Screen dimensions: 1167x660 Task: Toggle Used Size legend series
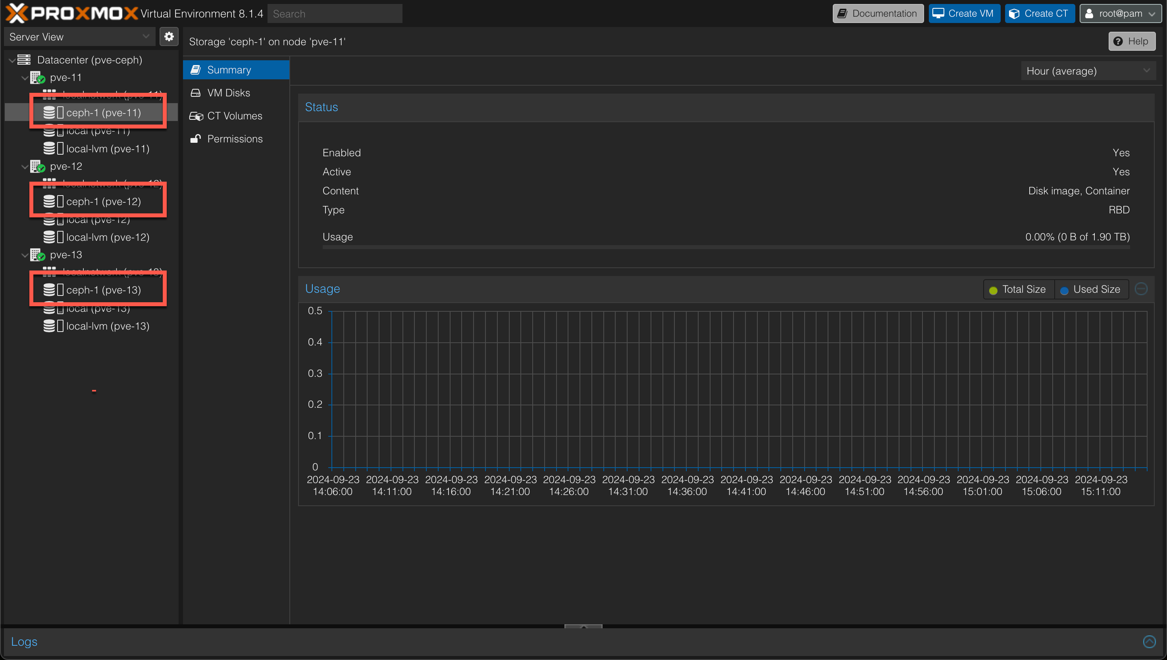(x=1091, y=289)
